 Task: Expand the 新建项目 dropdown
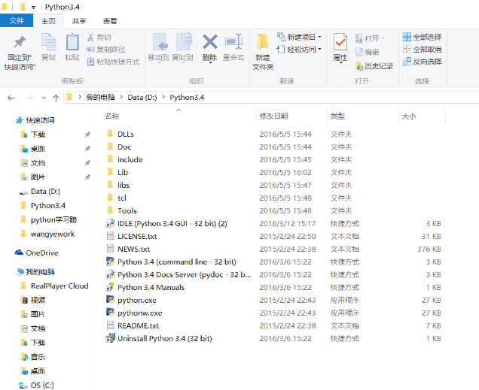[x=319, y=37]
